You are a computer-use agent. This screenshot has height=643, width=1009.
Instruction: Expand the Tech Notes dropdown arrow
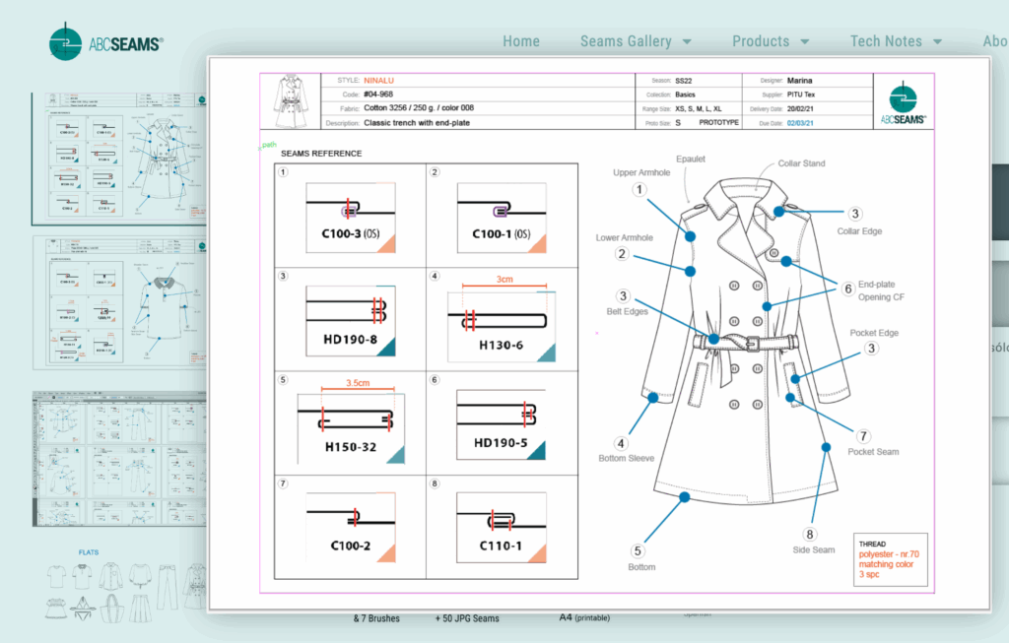tap(937, 42)
